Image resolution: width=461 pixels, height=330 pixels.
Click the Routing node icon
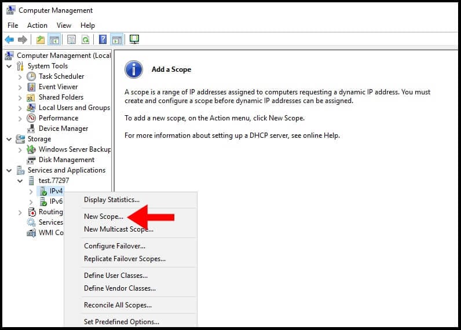click(31, 212)
